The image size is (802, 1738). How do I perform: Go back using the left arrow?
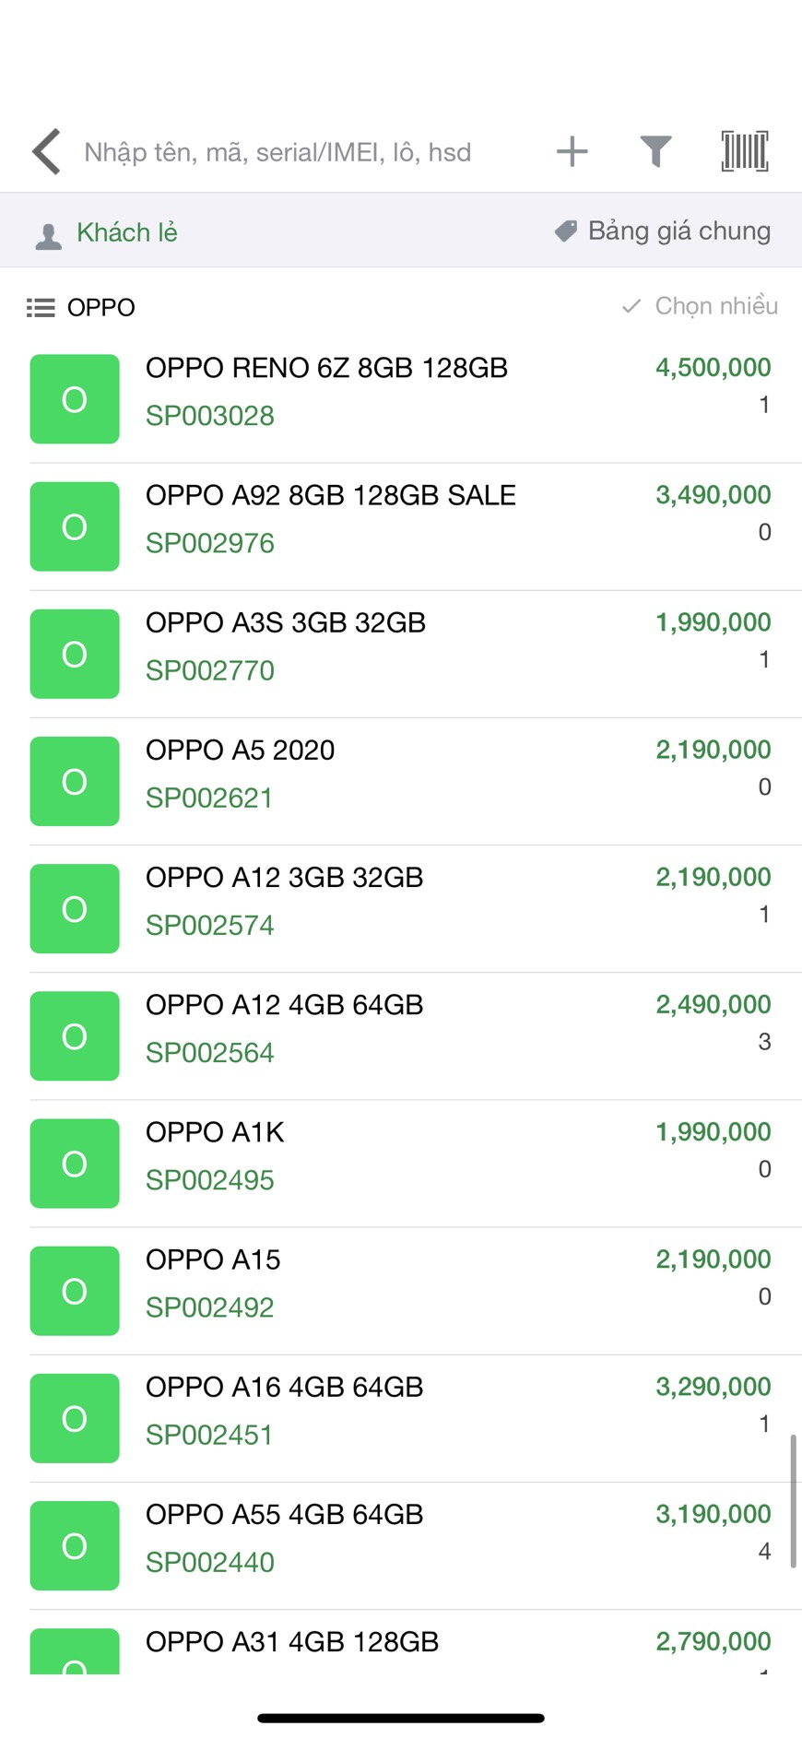tap(46, 151)
